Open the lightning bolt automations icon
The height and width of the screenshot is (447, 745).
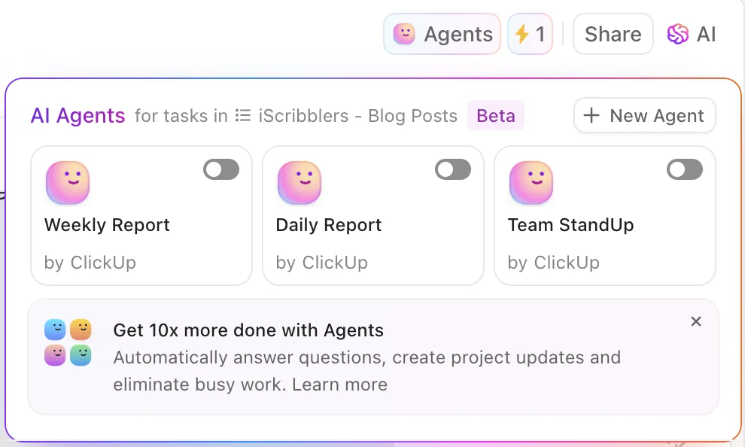pos(521,34)
